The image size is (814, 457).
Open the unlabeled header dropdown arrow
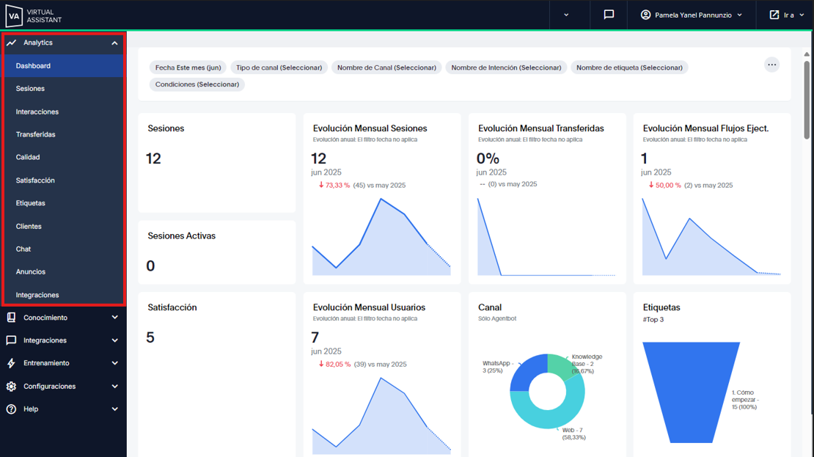tap(566, 15)
